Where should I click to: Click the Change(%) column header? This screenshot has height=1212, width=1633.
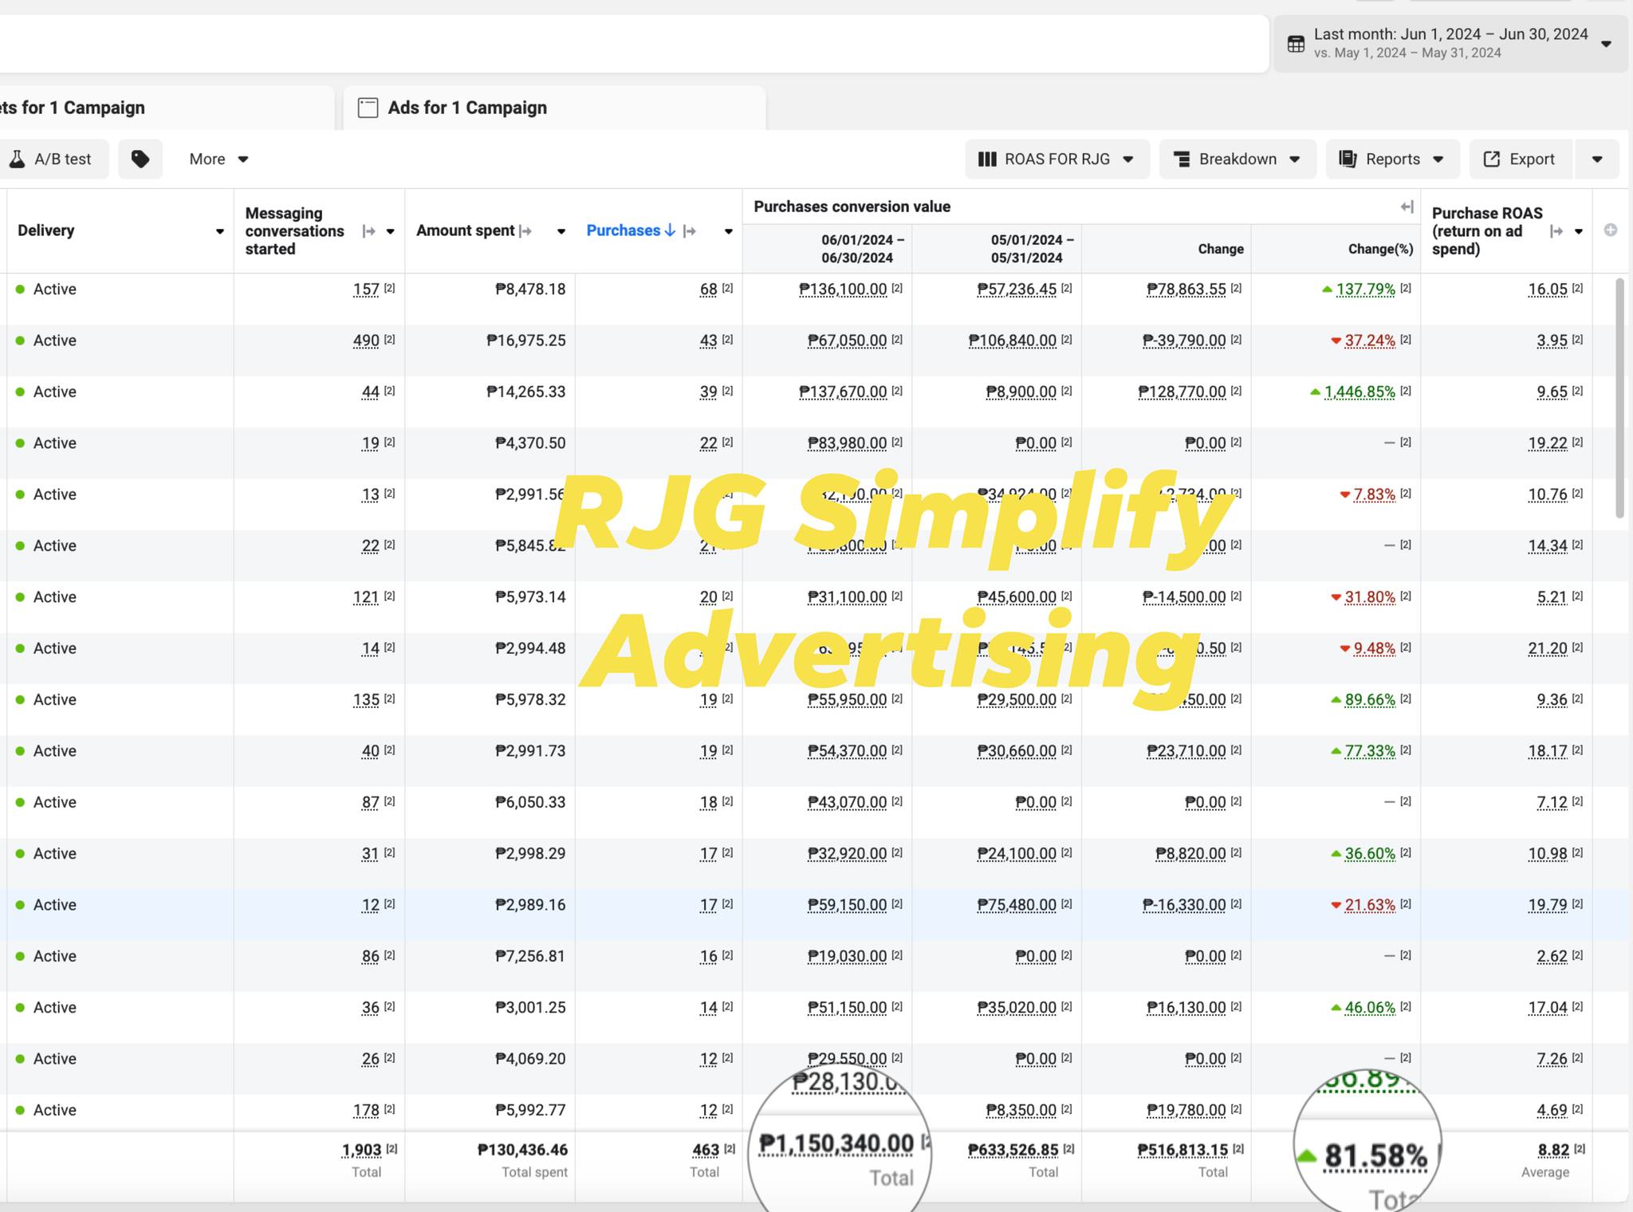(1380, 249)
